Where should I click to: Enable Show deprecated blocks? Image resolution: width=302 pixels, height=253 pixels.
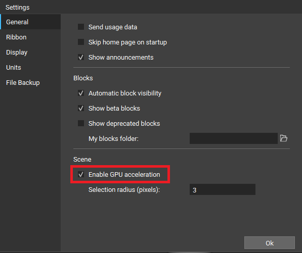81,123
